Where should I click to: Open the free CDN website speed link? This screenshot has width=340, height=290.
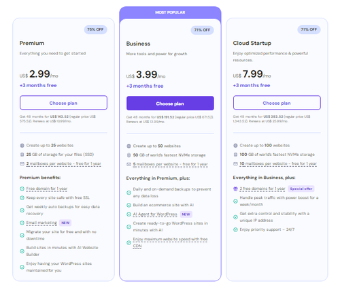(x=170, y=242)
